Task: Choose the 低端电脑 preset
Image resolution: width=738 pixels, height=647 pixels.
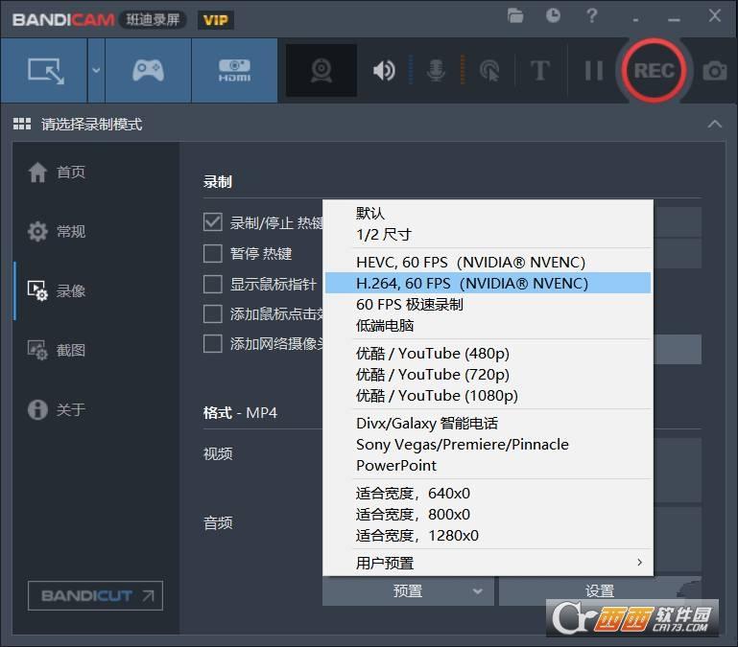Action: pyautogui.click(x=488, y=325)
